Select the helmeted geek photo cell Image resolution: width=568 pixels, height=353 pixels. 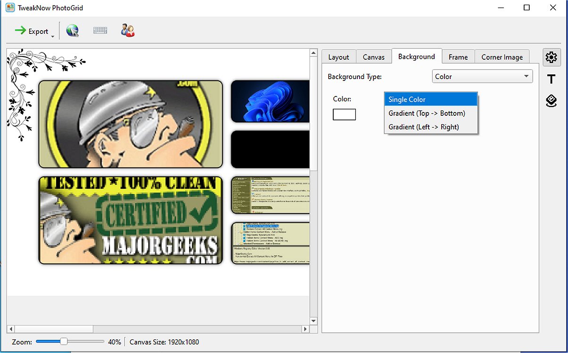tap(131, 124)
